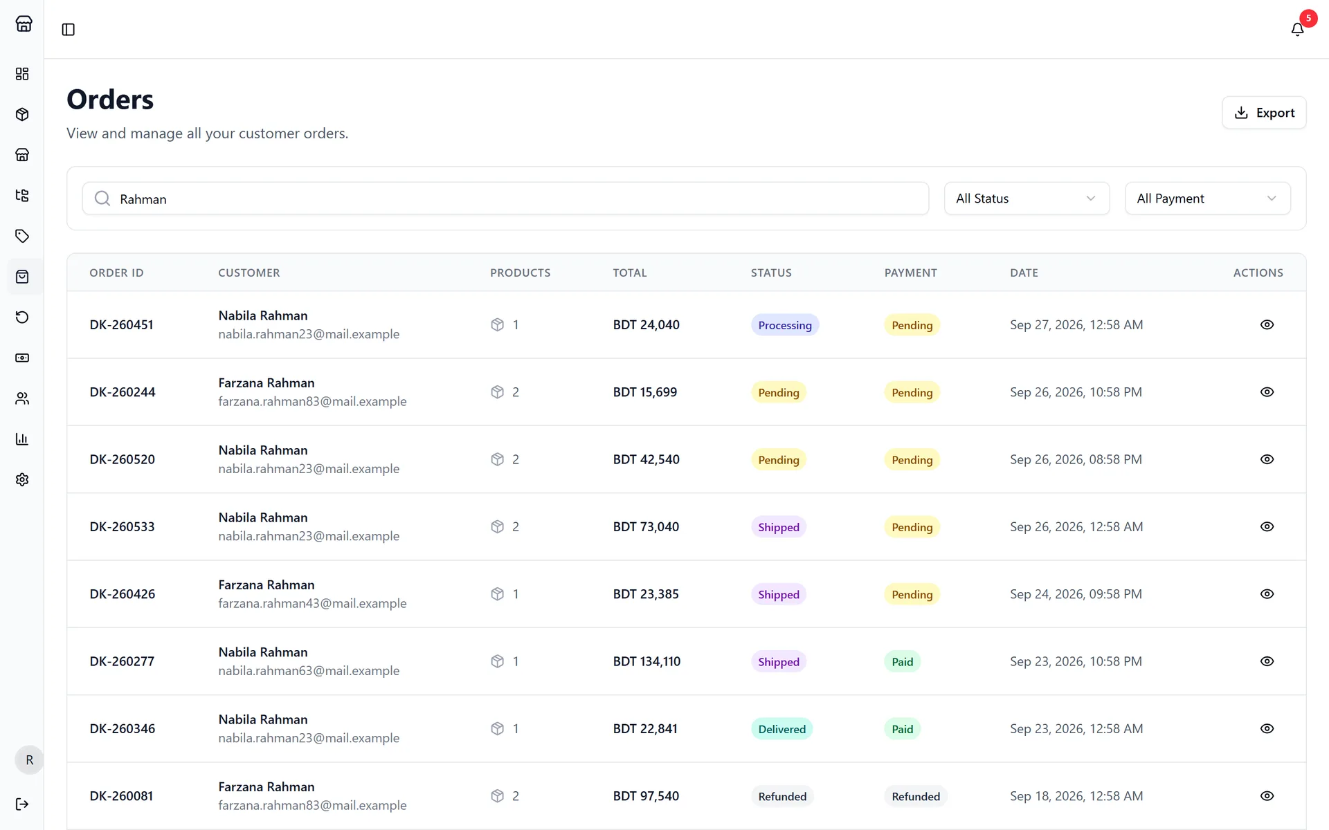Click the email farzana.rahman43@mail.example
Image resolution: width=1329 pixels, height=830 pixels.
312,603
